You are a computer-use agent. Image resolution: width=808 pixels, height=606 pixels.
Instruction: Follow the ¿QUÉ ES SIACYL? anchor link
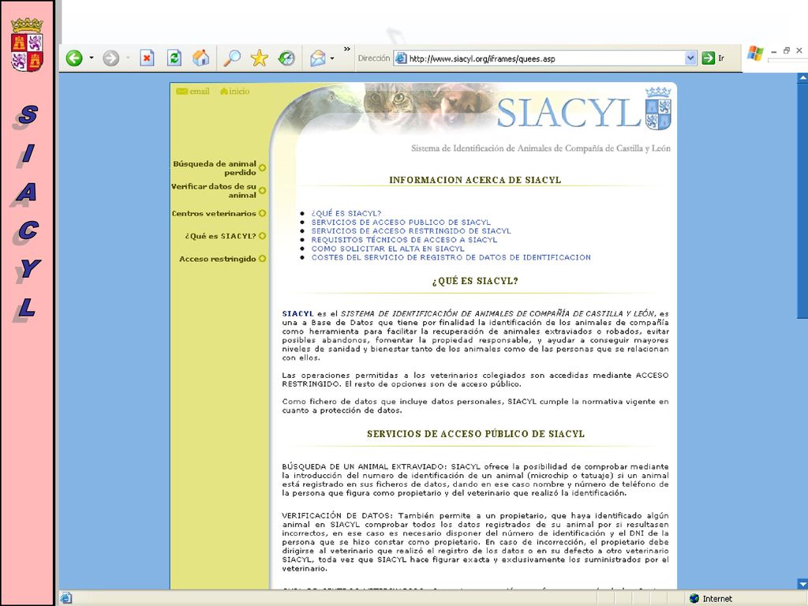click(346, 213)
